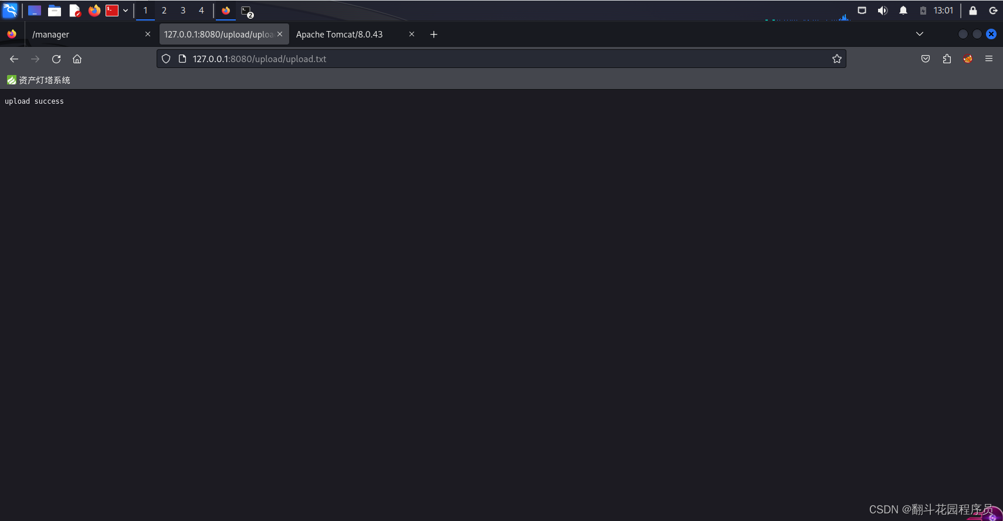Open Firefox View pinned icon
Image resolution: width=1003 pixels, height=521 pixels.
tap(12, 34)
